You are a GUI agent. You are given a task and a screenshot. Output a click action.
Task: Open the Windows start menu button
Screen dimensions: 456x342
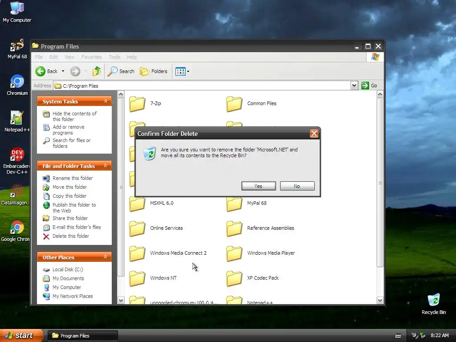pos(21,336)
